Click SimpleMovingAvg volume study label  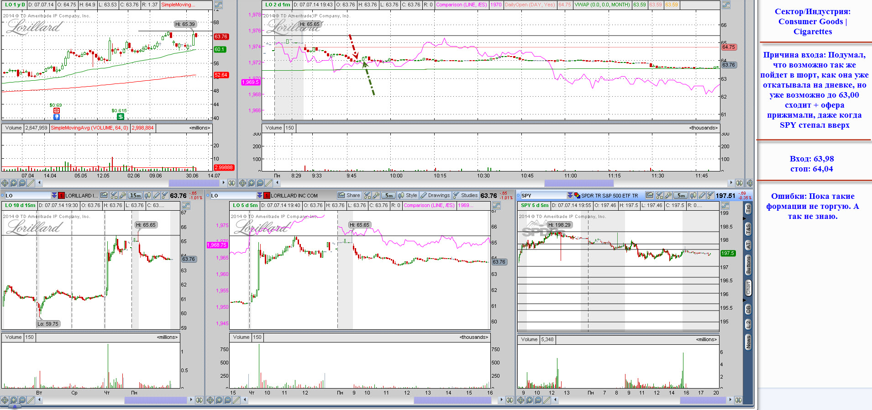pos(89,128)
